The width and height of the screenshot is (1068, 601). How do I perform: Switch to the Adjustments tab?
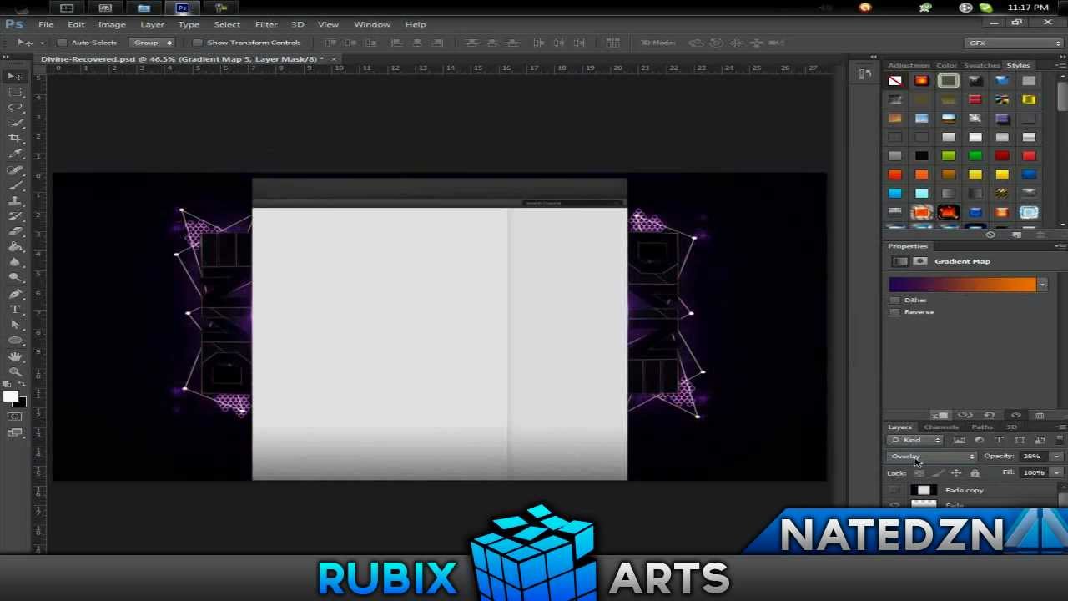pyautogui.click(x=909, y=65)
